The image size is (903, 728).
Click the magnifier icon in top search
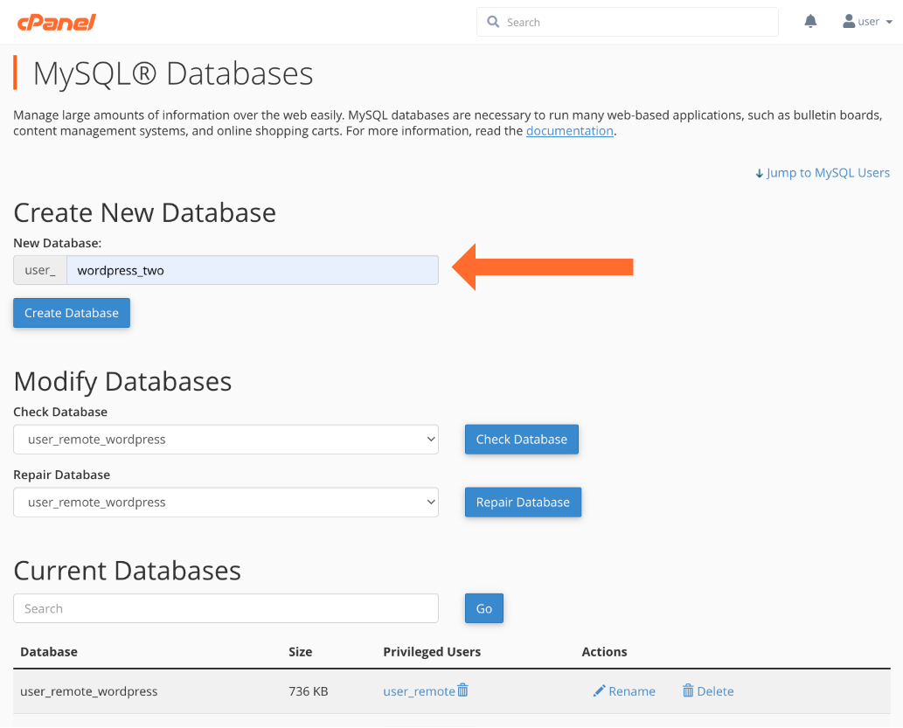(x=494, y=22)
